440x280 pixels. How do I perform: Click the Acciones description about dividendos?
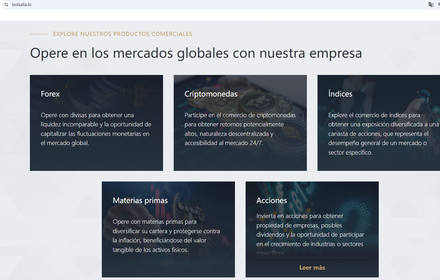click(310, 234)
